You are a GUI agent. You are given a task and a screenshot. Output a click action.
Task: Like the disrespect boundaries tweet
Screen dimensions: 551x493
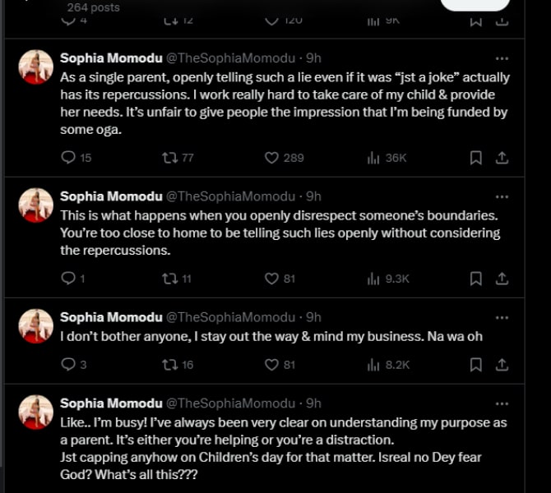(271, 279)
